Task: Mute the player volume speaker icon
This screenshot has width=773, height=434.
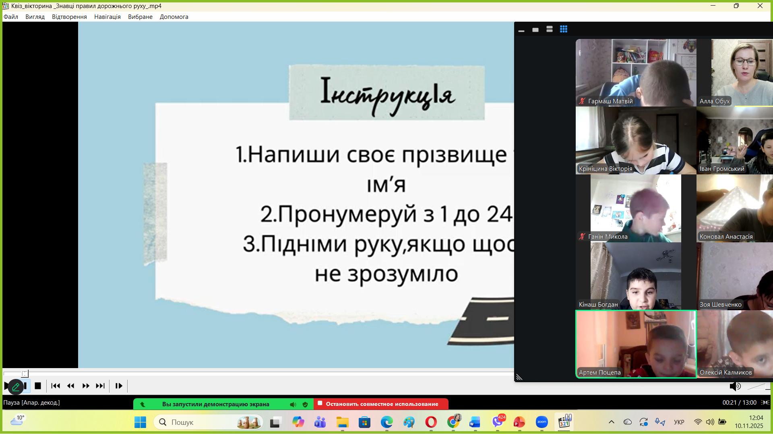Action: click(735, 387)
